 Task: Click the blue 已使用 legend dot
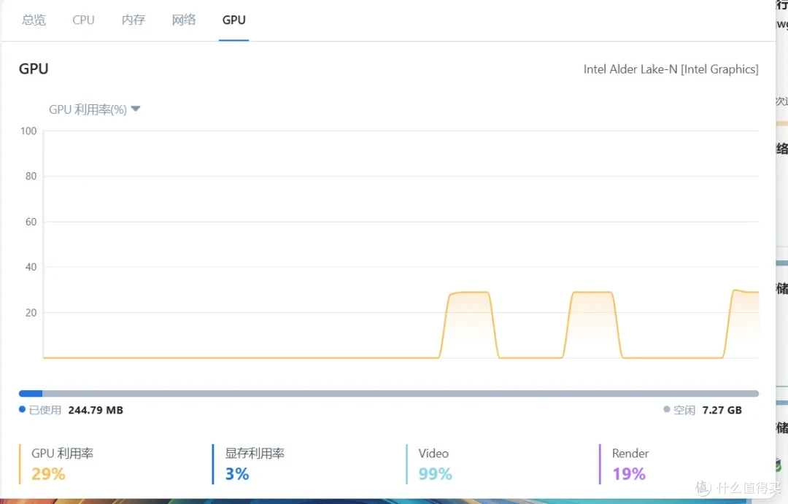[22, 409]
